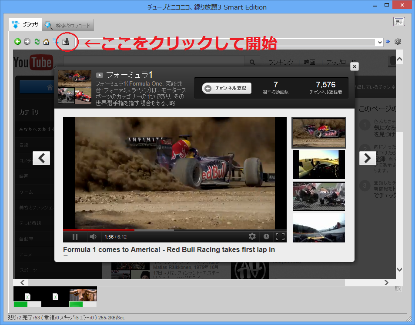
Task: Toggle fullscreen mode on the video player
Action: pyautogui.click(x=280, y=236)
